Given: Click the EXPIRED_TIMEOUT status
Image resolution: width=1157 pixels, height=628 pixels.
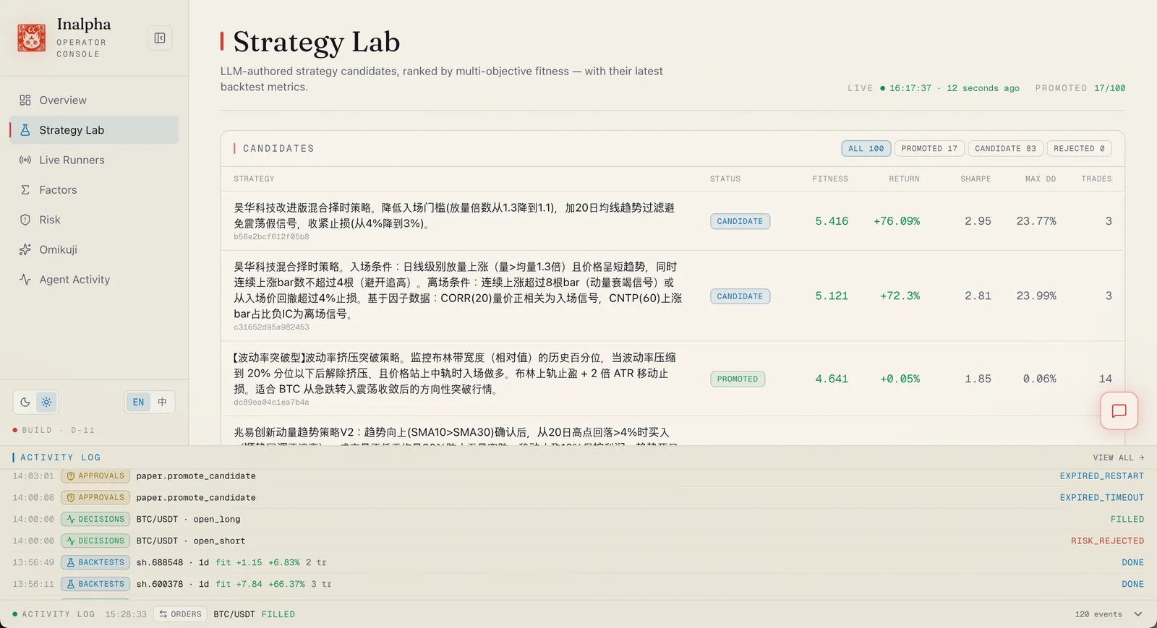Looking at the screenshot, I should [1102, 498].
